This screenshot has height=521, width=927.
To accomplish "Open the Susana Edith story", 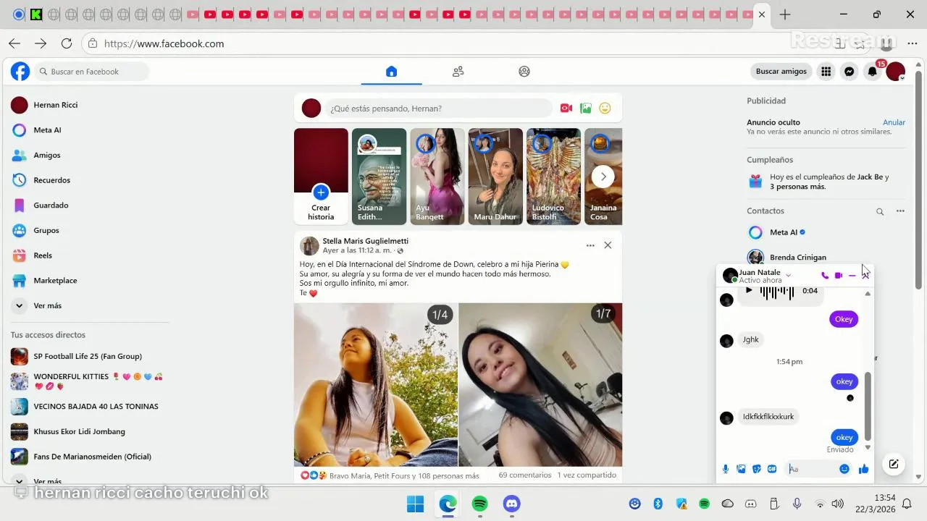I will (379, 177).
